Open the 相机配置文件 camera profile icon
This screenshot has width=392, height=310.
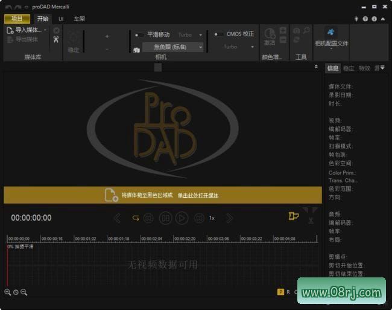331,32
